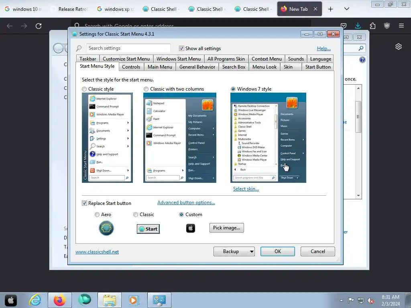Select Custom start button radio
The height and width of the screenshot is (308, 411).
[181, 215]
